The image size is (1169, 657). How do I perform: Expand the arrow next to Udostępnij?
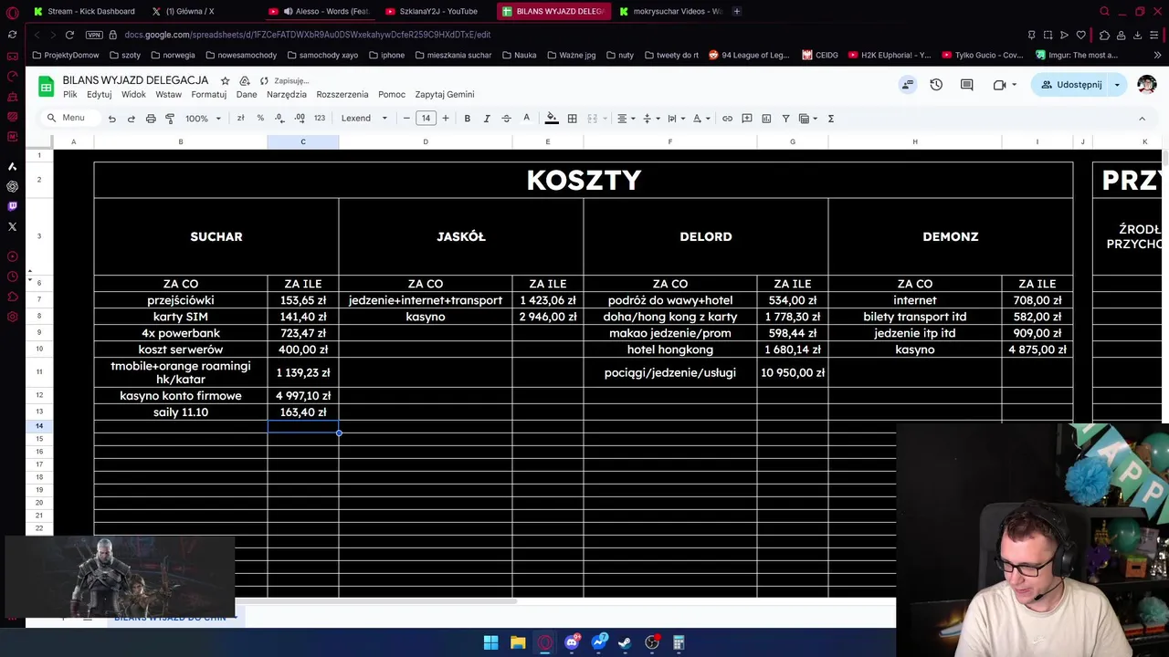pyautogui.click(x=1116, y=85)
